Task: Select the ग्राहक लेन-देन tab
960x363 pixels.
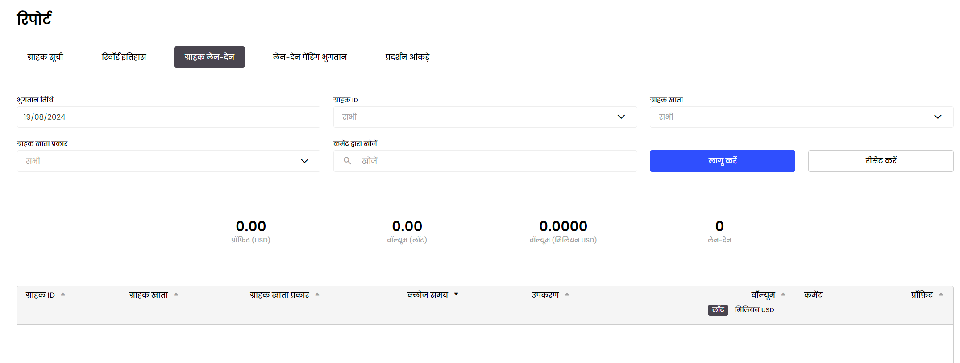Action: point(209,57)
